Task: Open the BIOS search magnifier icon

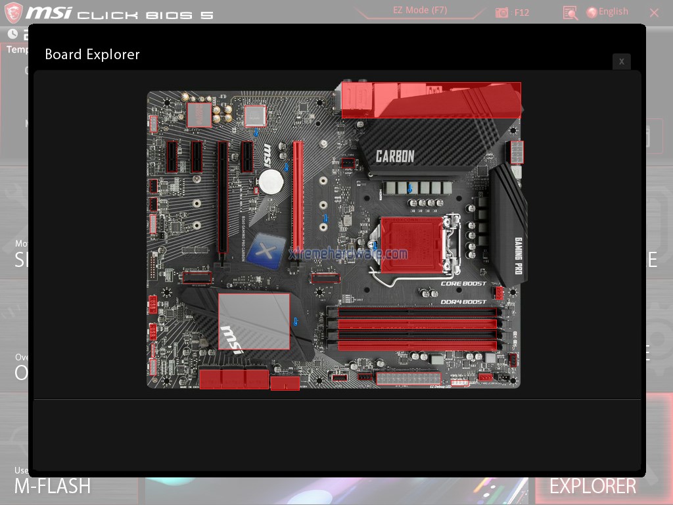Action: [x=570, y=12]
